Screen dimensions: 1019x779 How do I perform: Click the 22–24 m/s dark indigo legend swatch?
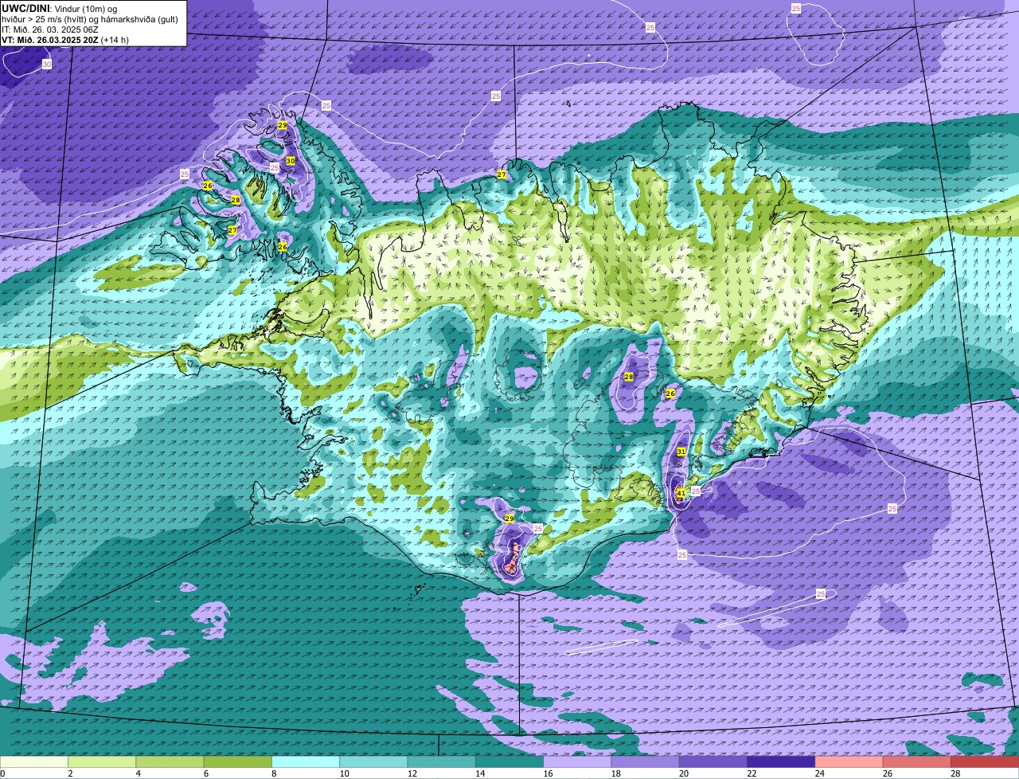(781, 761)
